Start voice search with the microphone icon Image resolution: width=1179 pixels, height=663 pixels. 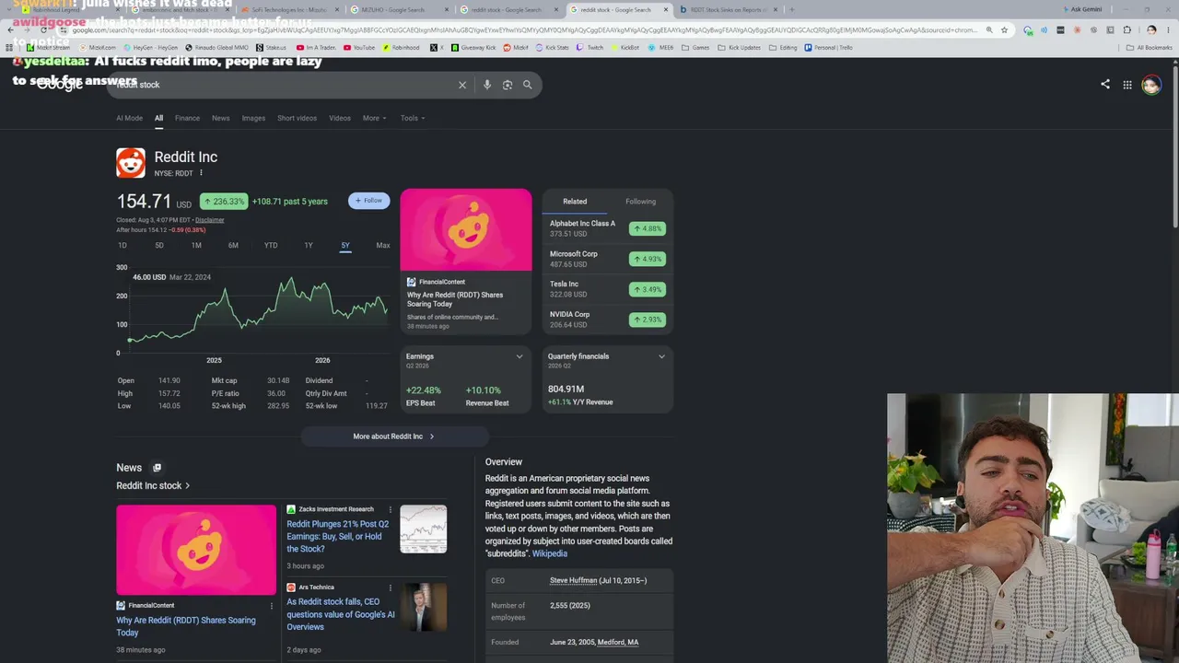tap(487, 85)
